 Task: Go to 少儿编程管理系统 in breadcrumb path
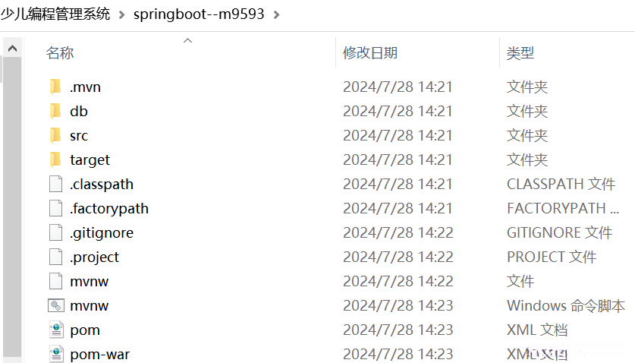point(55,14)
